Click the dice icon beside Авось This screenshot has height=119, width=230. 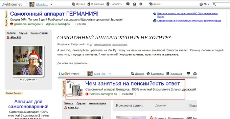(x=151, y=4)
